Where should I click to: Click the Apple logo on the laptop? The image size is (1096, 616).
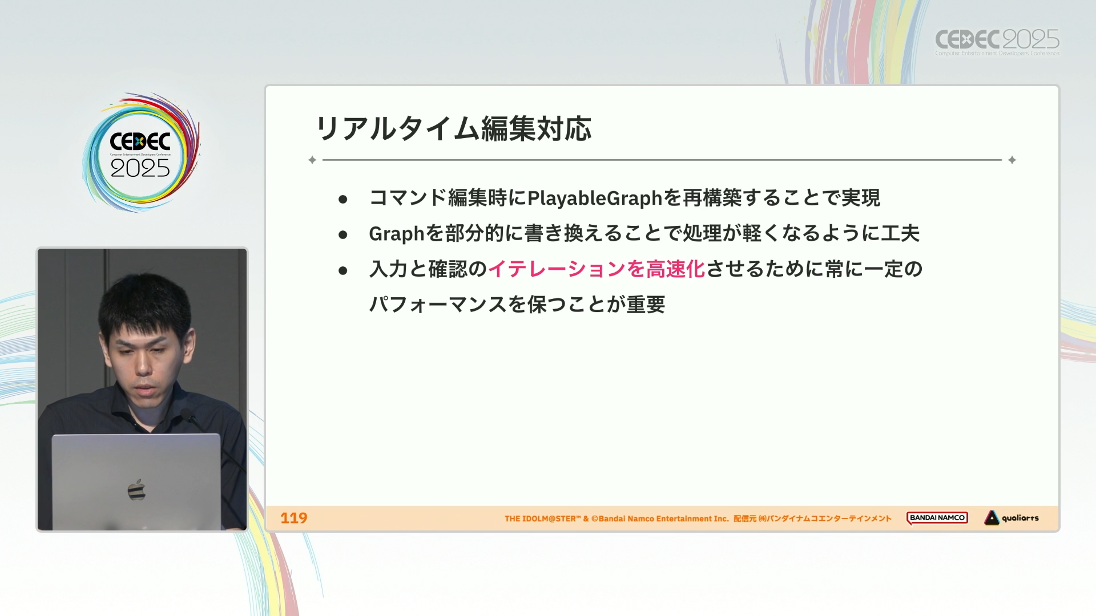pyautogui.click(x=136, y=491)
